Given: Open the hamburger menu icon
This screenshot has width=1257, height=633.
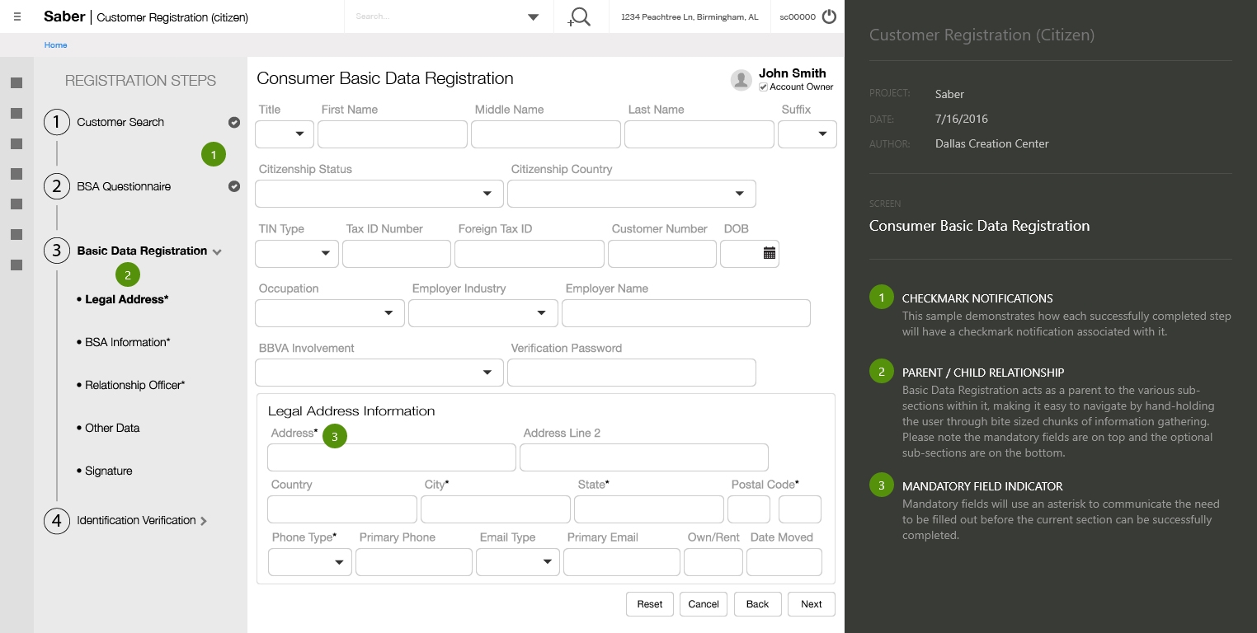Looking at the screenshot, I should click(x=18, y=16).
